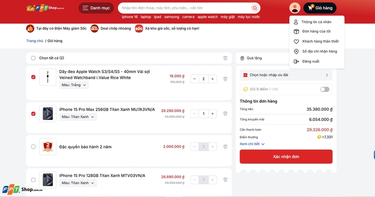375x197 pixels.
Task: Increase quantity of iPhone 15 Pro Max
Action: click(212, 114)
